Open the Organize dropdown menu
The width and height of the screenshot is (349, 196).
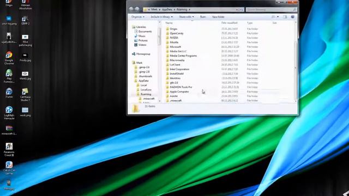coord(138,17)
